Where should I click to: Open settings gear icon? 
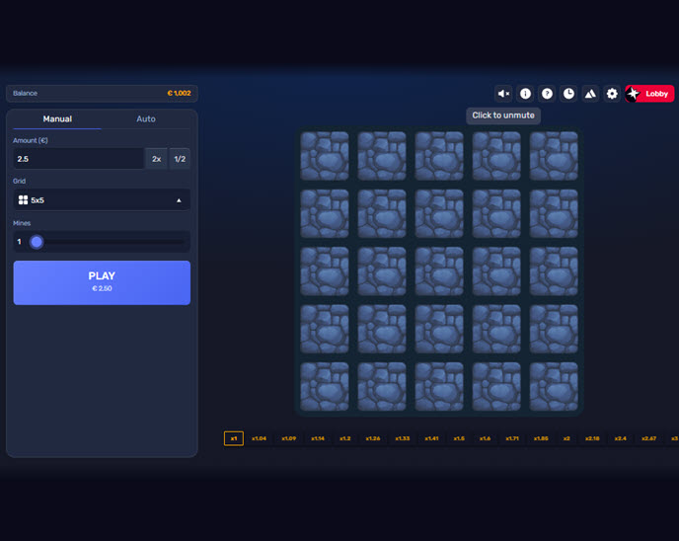point(612,94)
